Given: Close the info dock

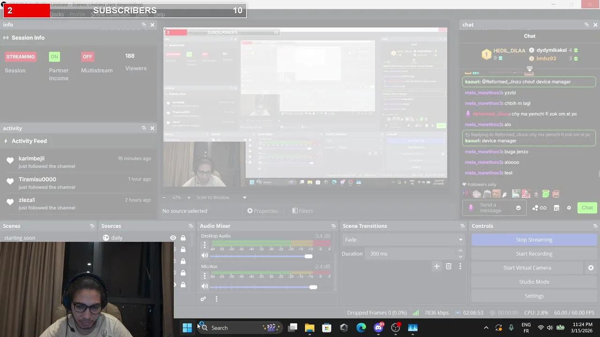Looking at the screenshot, I should coord(152,25).
